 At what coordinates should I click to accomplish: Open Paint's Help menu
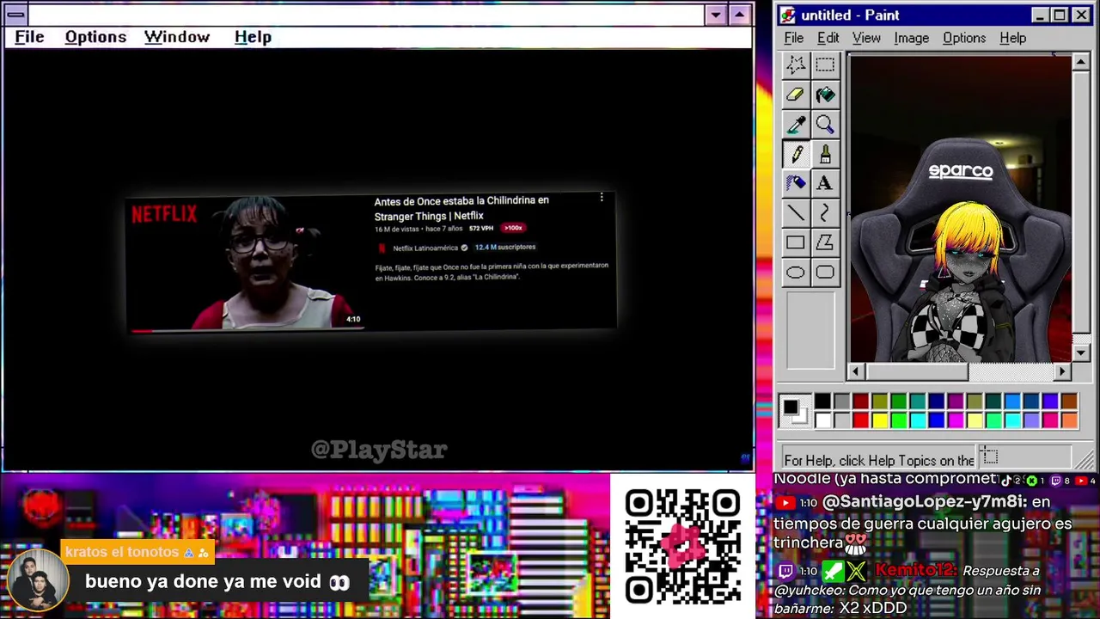[1013, 38]
